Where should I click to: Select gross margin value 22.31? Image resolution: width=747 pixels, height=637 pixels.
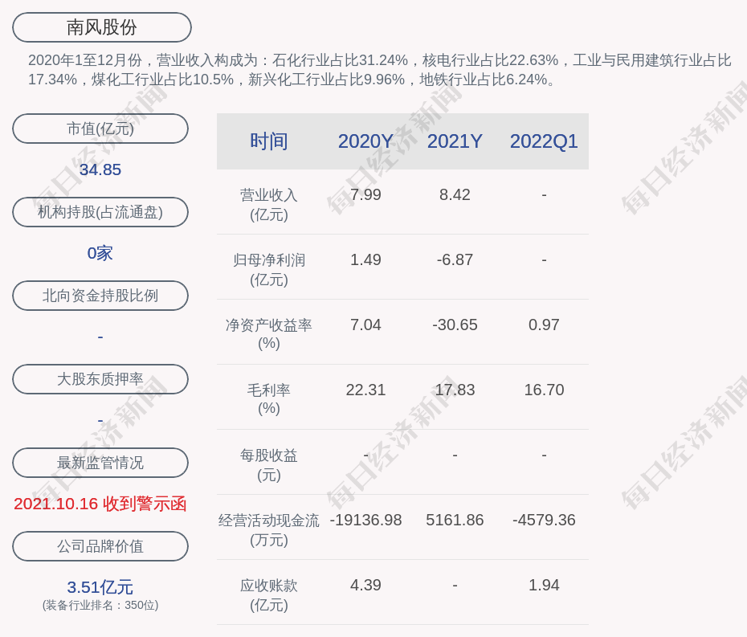tap(365, 390)
